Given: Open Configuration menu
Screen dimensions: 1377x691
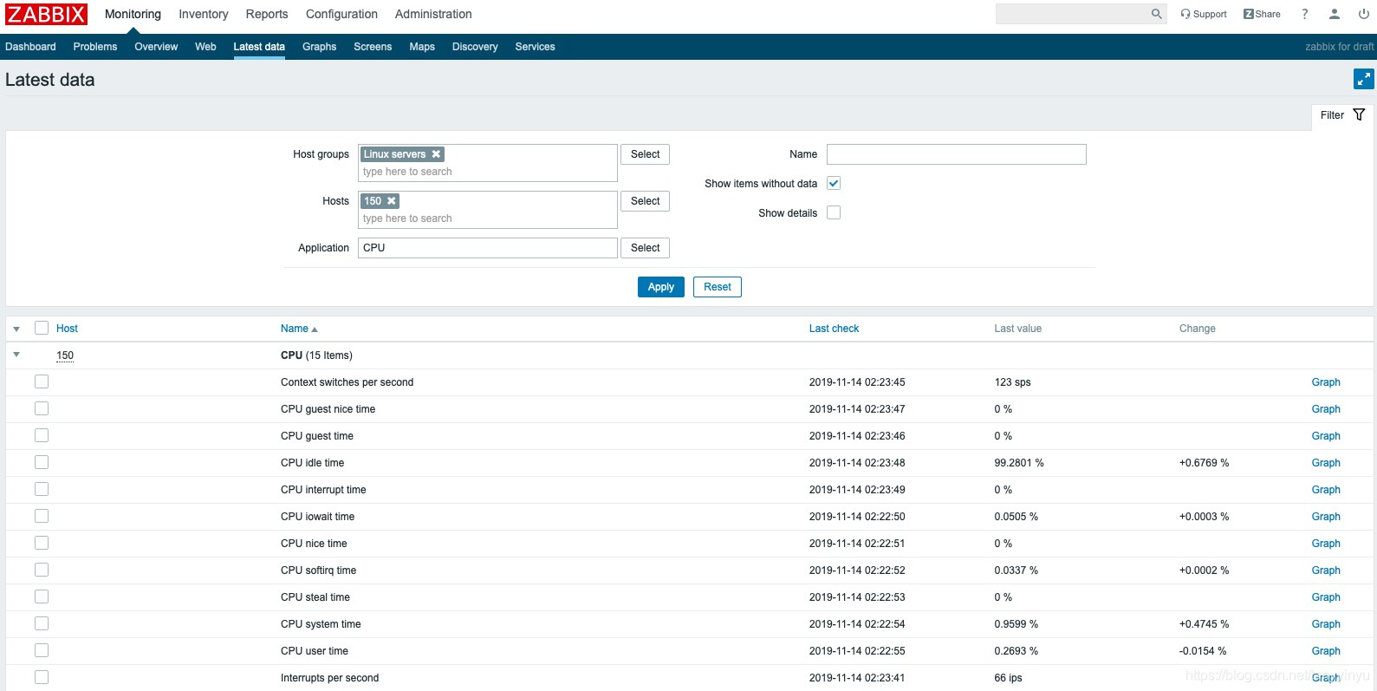Looking at the screenshot, I should pos(341,14).
